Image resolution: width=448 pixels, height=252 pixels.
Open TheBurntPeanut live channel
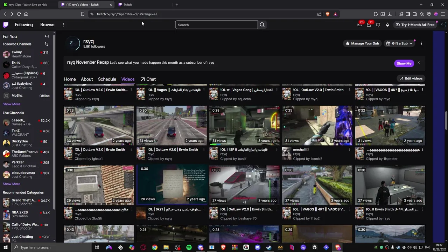26,154
